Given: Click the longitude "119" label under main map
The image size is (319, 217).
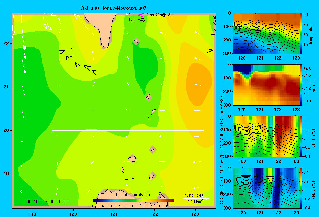Looking at the screenshot, I should pos(33,214).
